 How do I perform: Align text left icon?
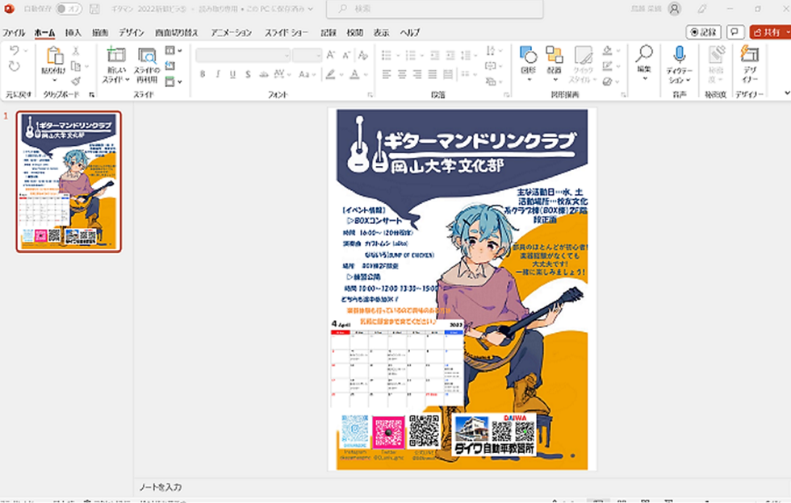387,75
